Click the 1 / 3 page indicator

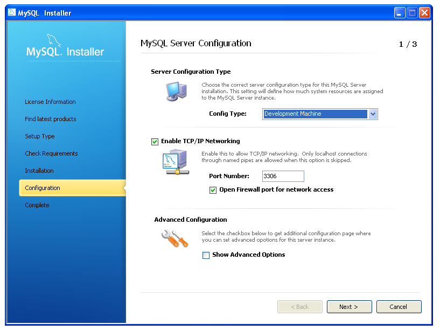point(408,44)
